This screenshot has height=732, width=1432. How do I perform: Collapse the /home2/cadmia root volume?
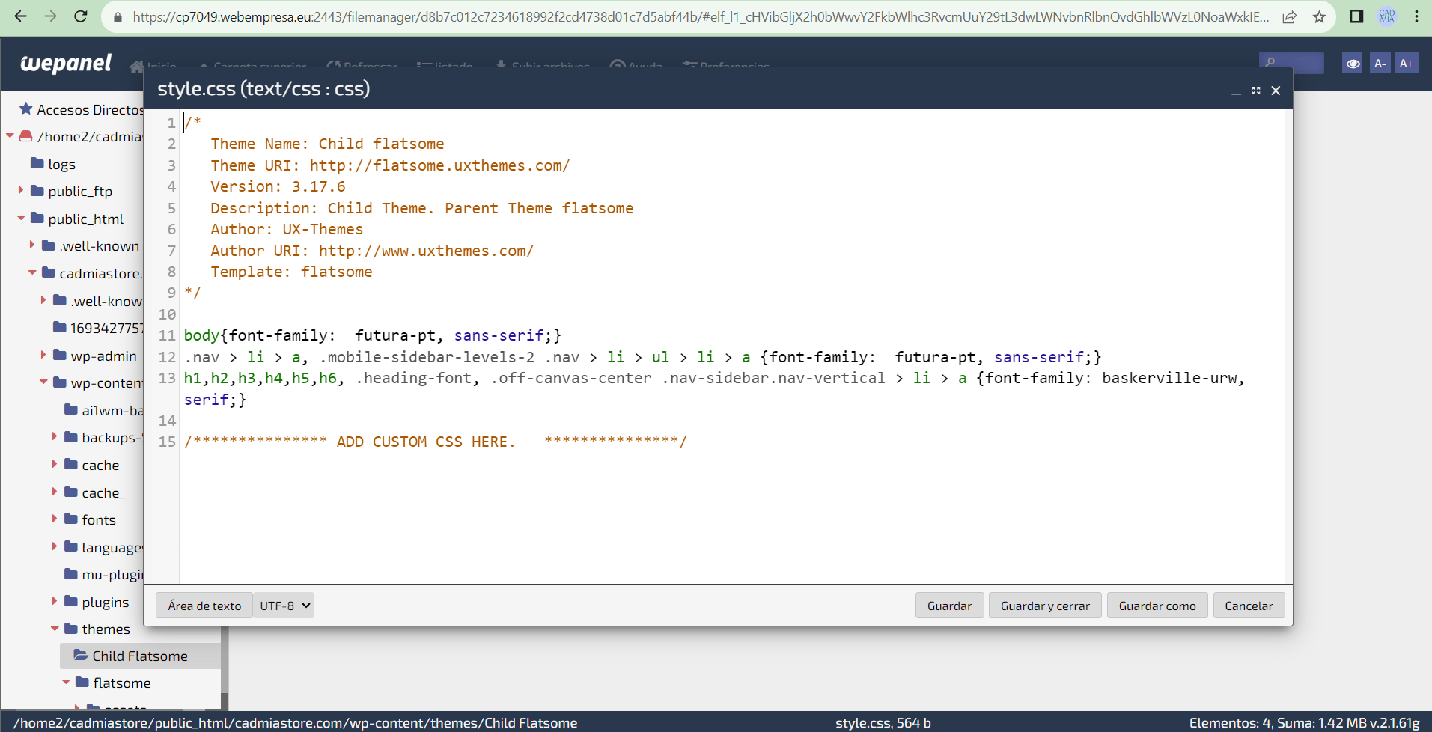pyautogui.click(x=10, y=136)
